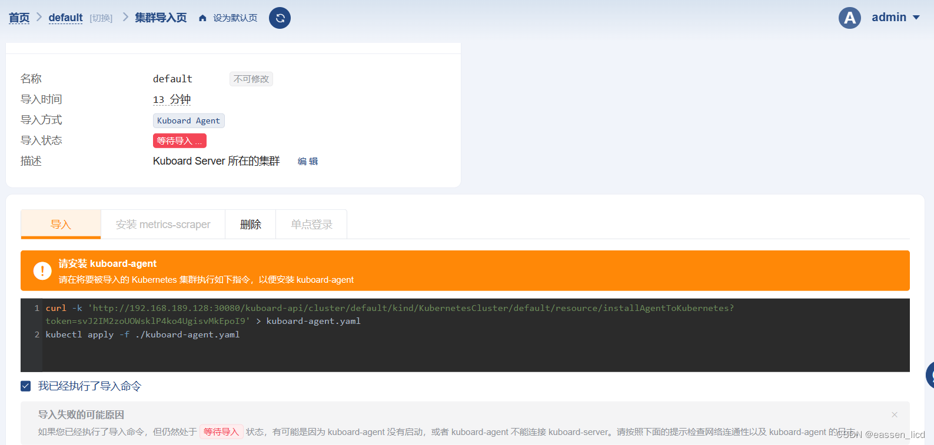Click the 导入失败的可能原因 heading

click(81, 414)
